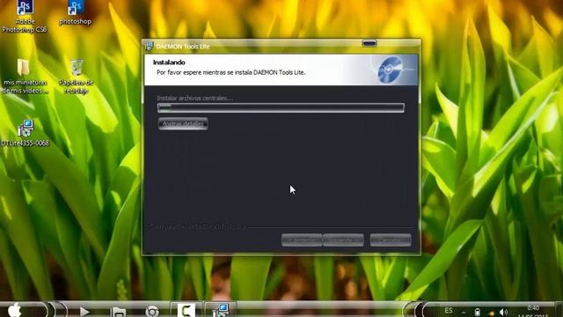This screenshot has height=317, width=563.
Task: Open volume speaker tray icon
Action: tap(503, 312)
